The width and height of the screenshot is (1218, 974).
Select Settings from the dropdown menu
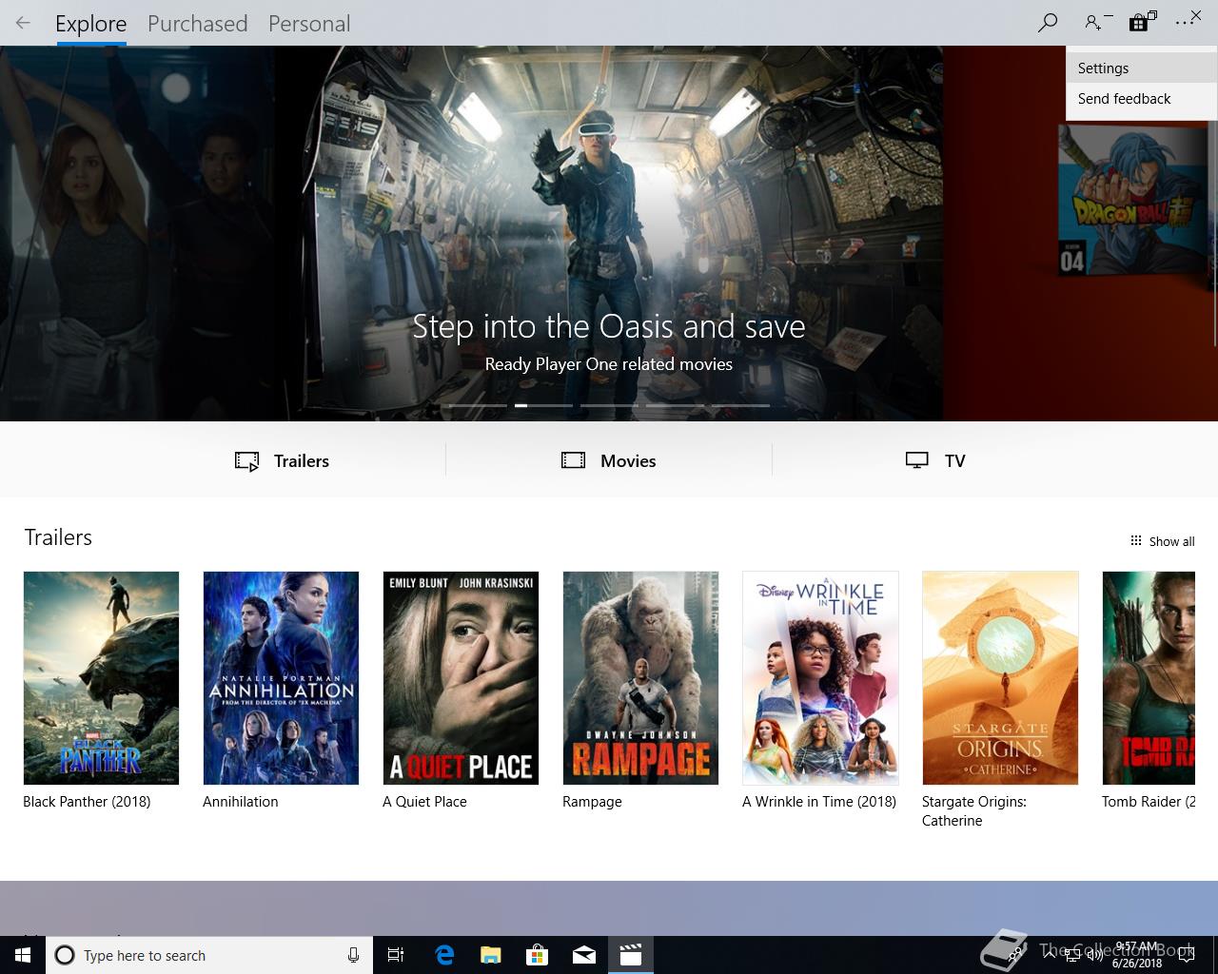click(x=1141, y=68)
